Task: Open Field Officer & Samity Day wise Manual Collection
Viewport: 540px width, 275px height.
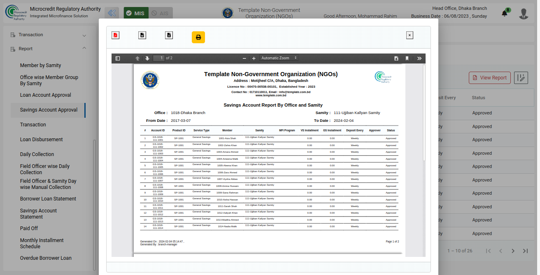Action: [48, 184]
